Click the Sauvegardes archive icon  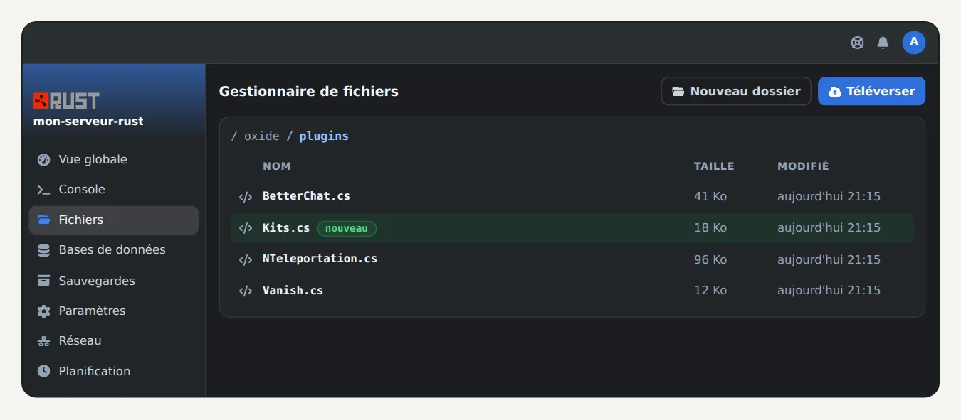(x=43, y=281)
